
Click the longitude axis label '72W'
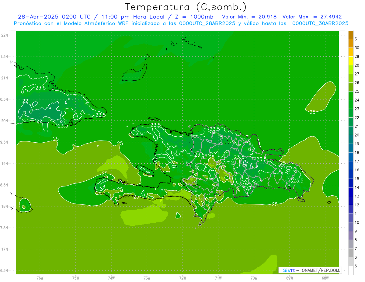182,278
